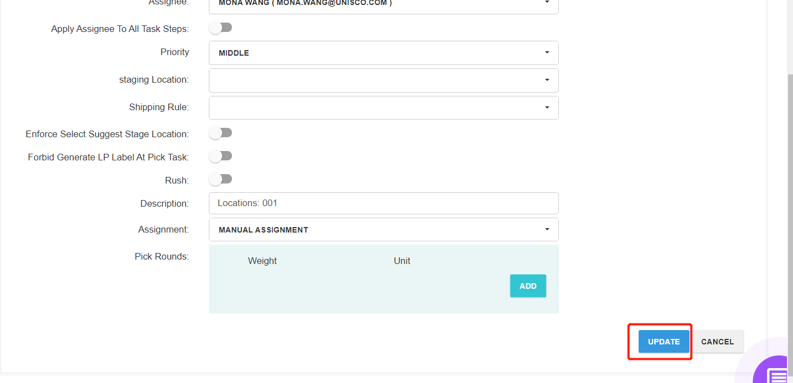Open the staging Location dropdown
Viewport: 793px width, 383px height.
[x=384, y=80]
